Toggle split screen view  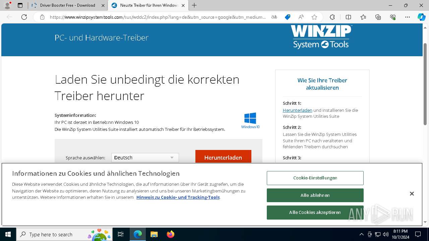click(348, 17)
